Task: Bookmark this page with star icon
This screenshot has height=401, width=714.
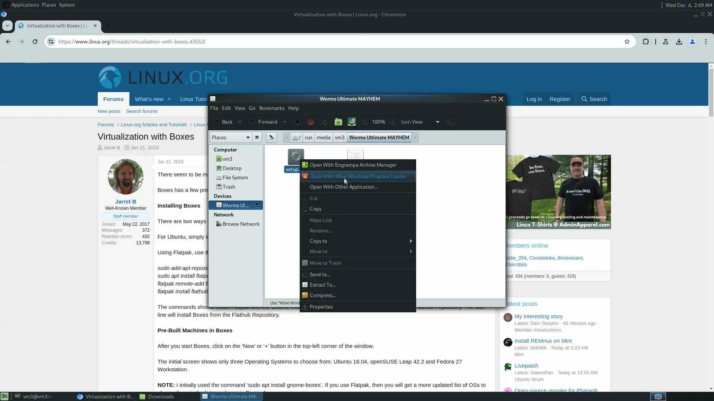Action: (627, 42)
